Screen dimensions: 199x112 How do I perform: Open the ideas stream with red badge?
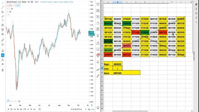click(98, 55)
